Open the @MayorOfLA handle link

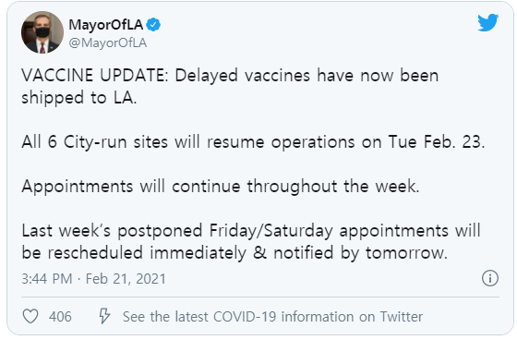tap(107, 42)
